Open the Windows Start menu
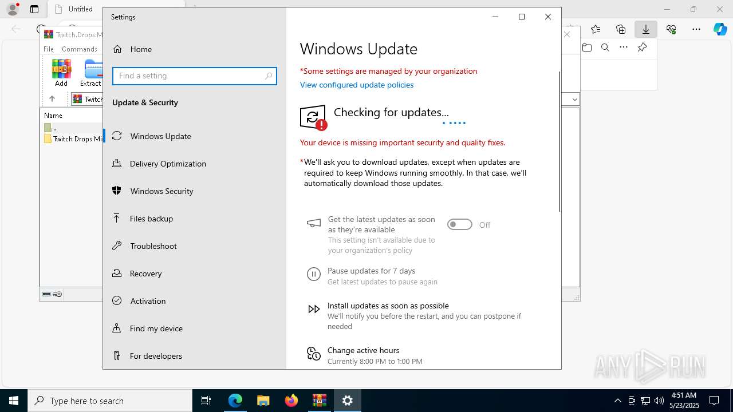This screenshot has width=733, height=412. [14, 401]
